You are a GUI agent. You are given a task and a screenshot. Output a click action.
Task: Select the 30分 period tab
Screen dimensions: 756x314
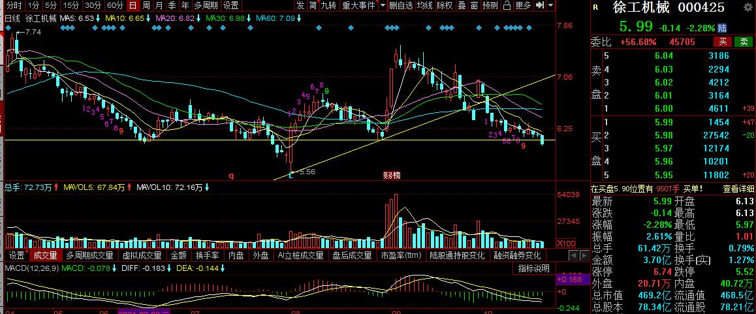93,6
